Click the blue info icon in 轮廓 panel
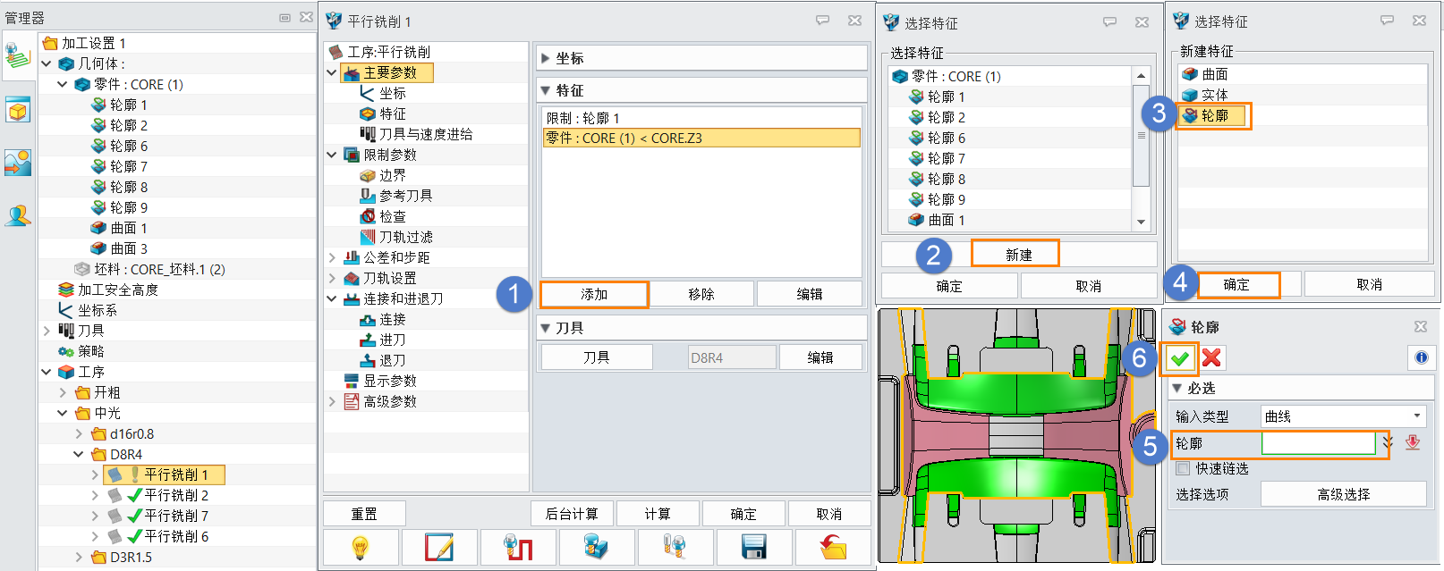Screen dimensions: 1444x571 tap(1421, 357)
